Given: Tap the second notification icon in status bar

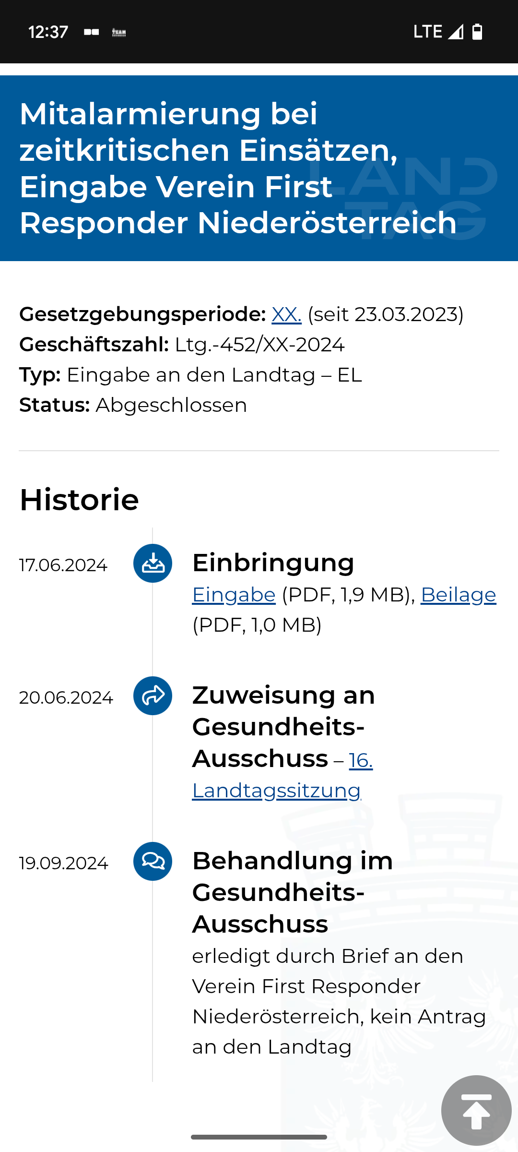Looking at the screenshot, I should tap(119, 33).
